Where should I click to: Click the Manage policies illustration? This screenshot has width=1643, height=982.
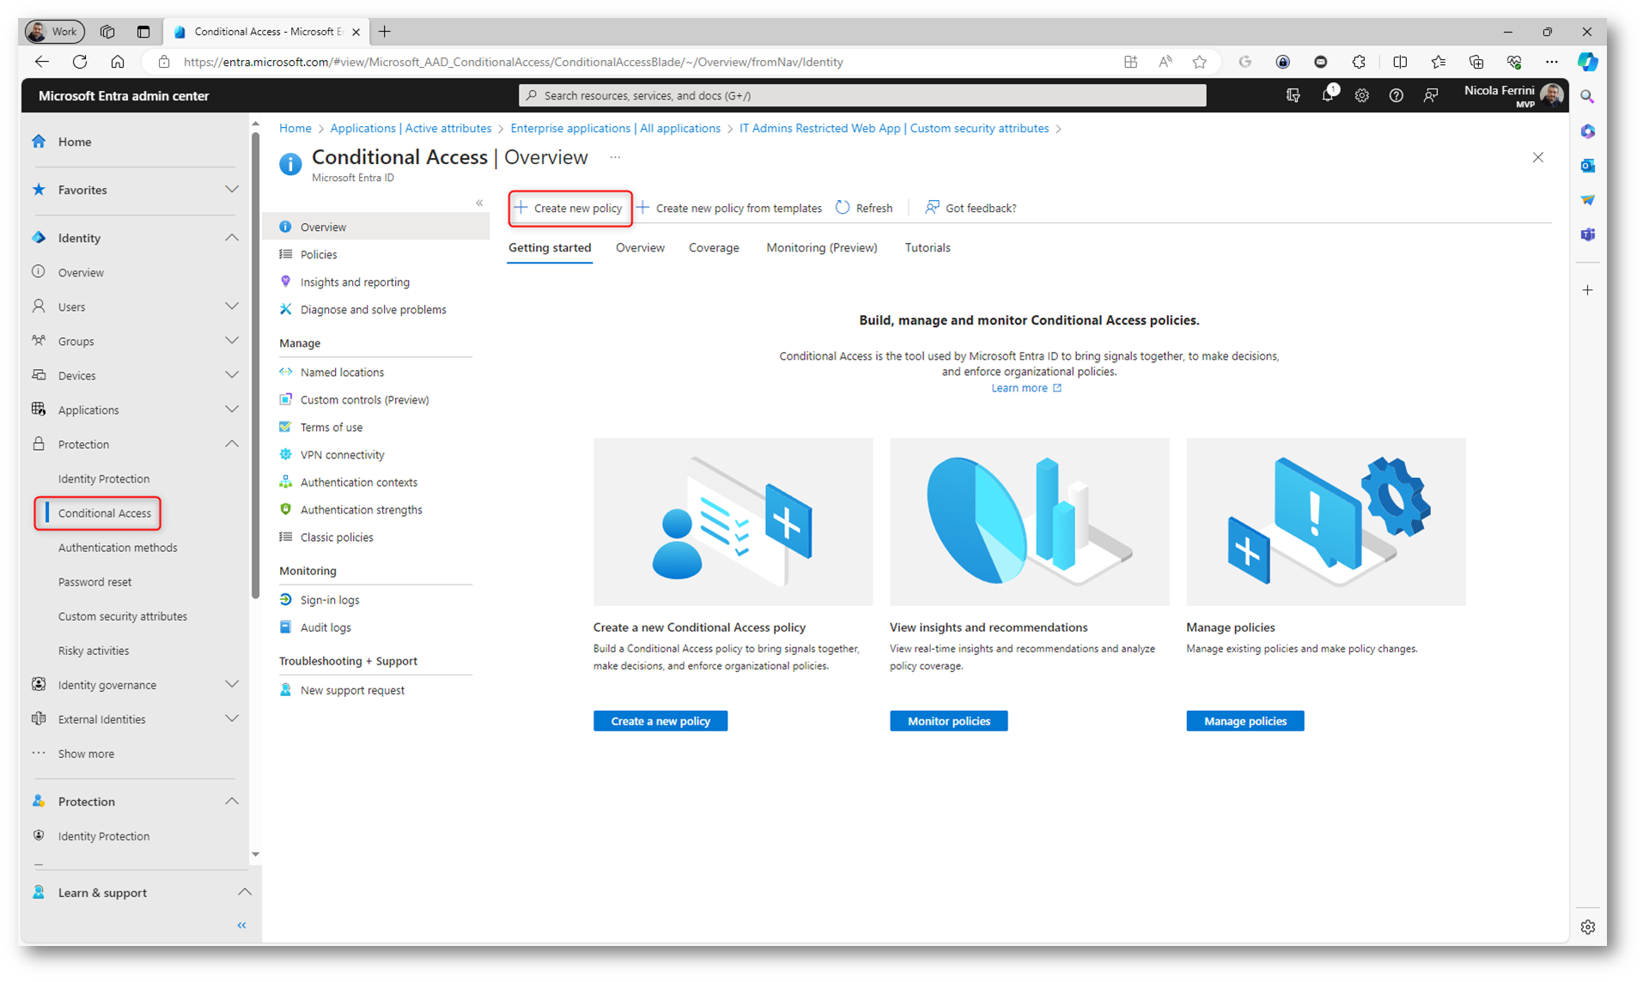click(x=1325, y=522)
